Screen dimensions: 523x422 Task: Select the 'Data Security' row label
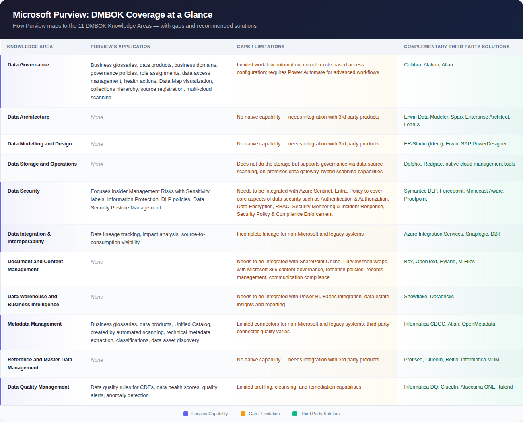pyautogui.click(x=24, y=191)
